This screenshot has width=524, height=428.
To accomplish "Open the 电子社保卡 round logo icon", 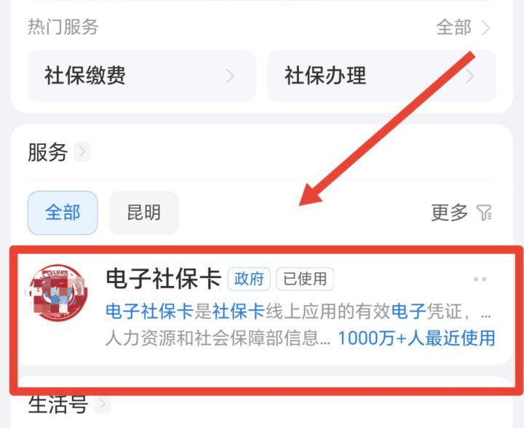I will (57, 293).
